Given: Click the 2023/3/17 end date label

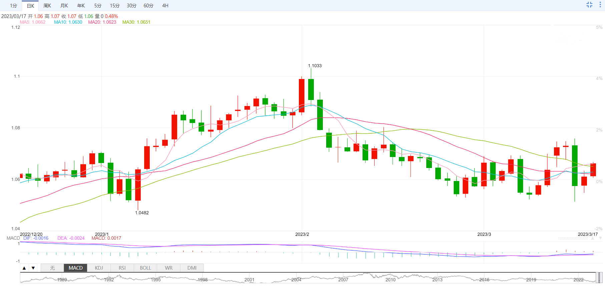Looking at the screenshot, I should click(x=588, y=234).
